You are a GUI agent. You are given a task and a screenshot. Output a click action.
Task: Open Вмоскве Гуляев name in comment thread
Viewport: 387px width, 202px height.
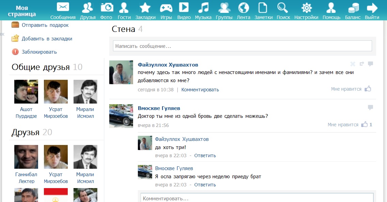tap(174, 168)
